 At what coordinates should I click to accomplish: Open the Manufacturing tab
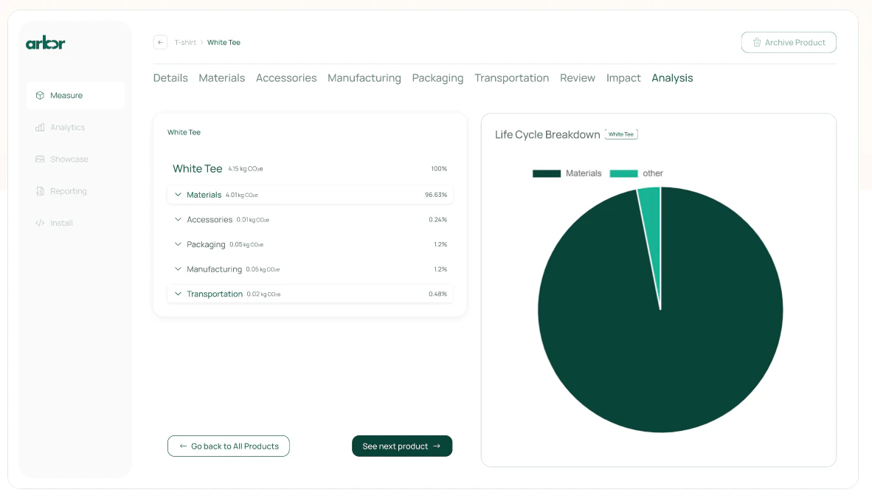pyautogui.click(x=364, y=78)
